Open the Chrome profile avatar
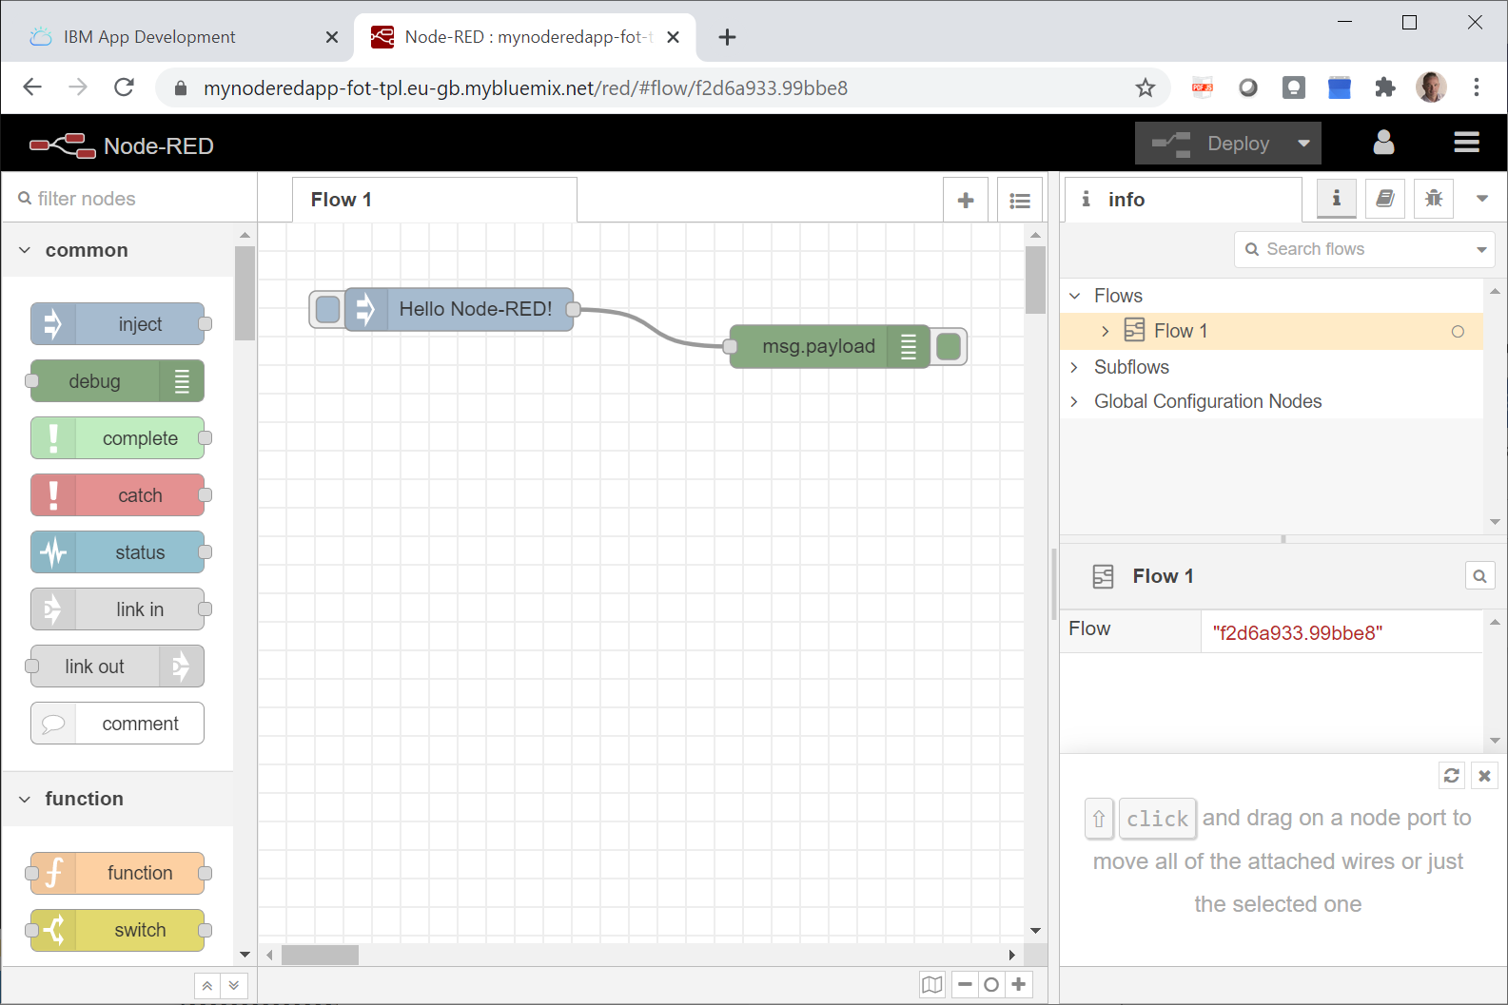This screenshot has height=1005, width=1508. [1431, 87]
